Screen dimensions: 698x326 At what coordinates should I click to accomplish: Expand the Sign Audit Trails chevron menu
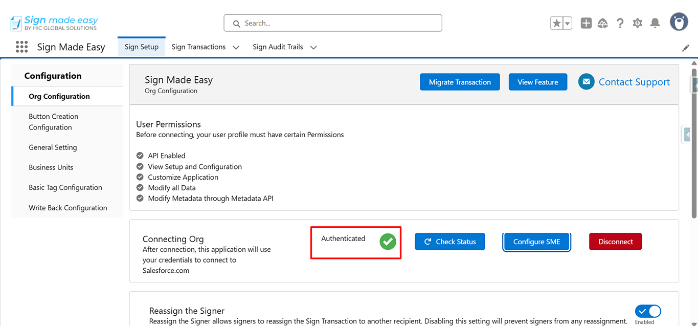click(313, 47)
